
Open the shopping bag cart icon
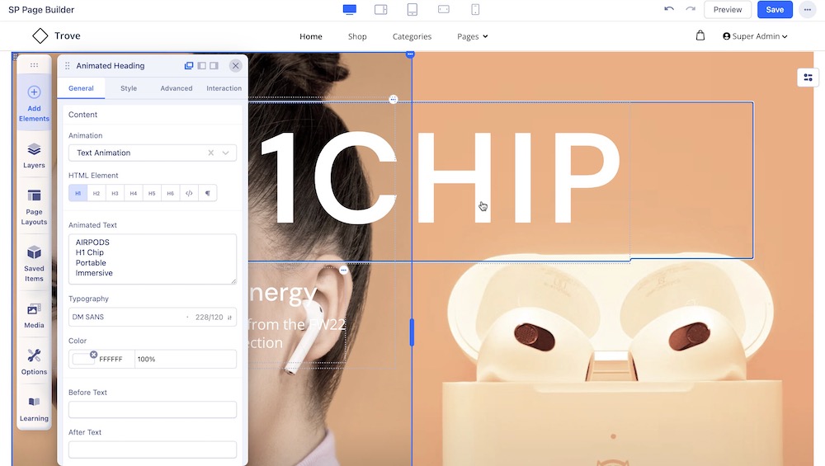(700, 36)
